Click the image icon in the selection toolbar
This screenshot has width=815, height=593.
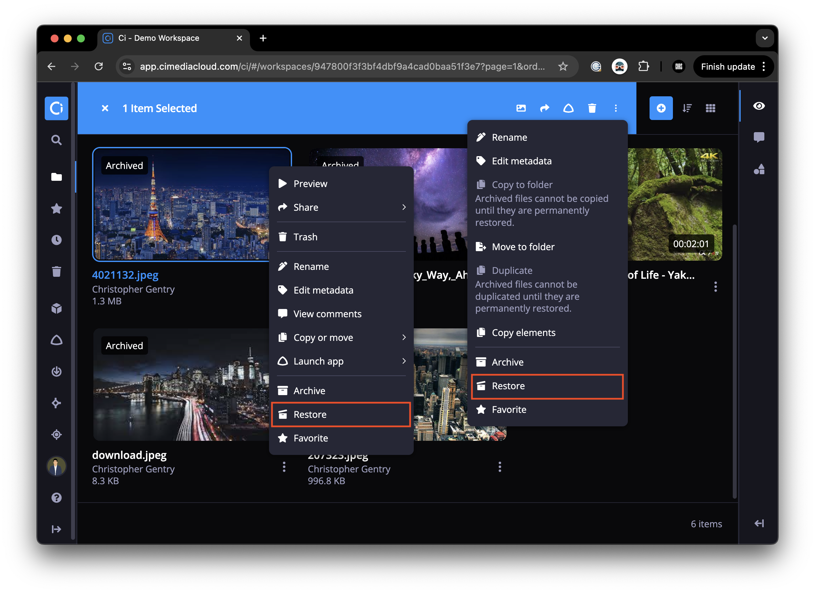point(521,108)
